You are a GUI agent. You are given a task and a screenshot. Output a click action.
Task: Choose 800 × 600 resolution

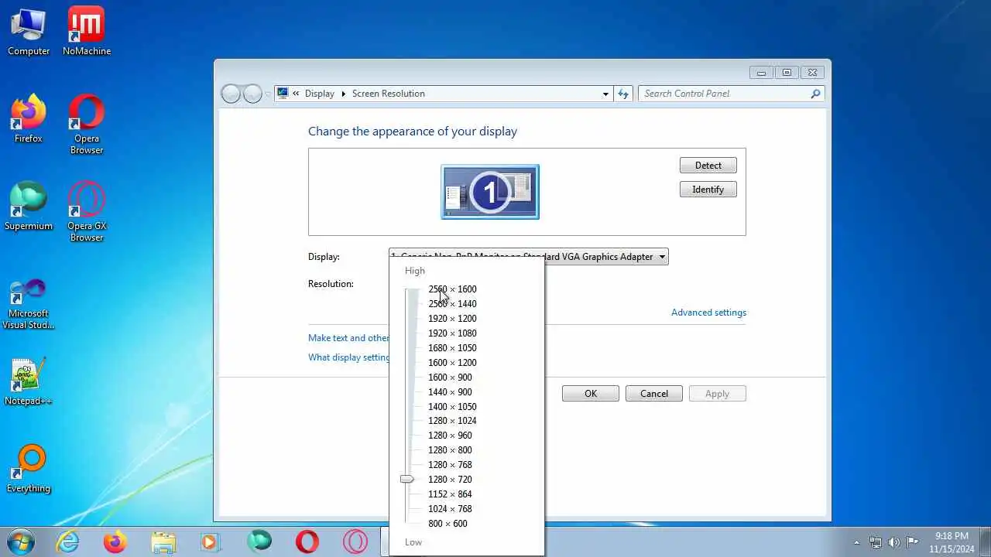[447, 524]
